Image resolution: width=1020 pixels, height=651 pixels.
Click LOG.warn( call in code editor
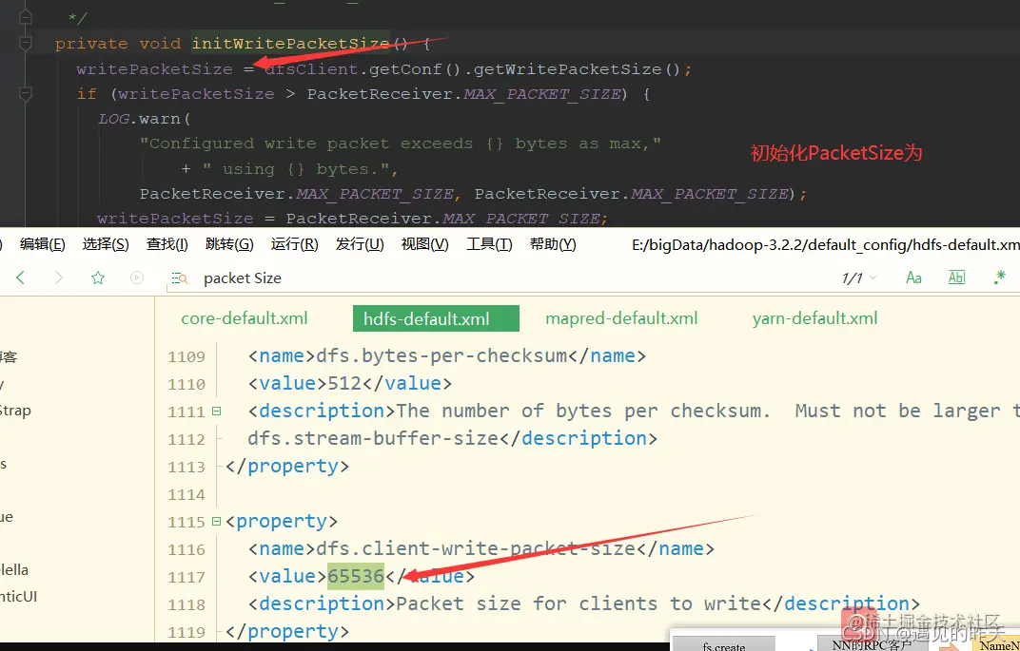(x=144, y=119)
